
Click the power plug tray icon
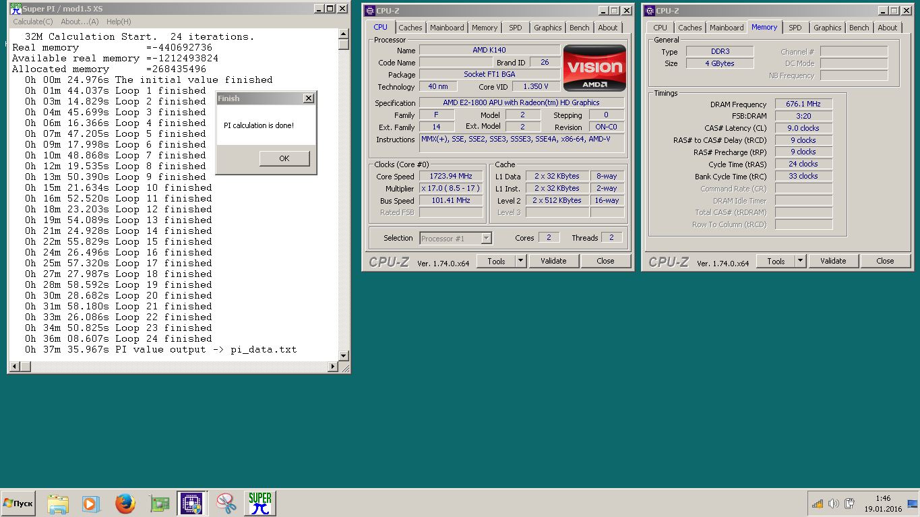click(x=849, y=504)
